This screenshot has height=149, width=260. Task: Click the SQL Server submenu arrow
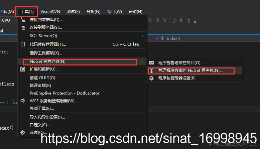pos(142,36)
